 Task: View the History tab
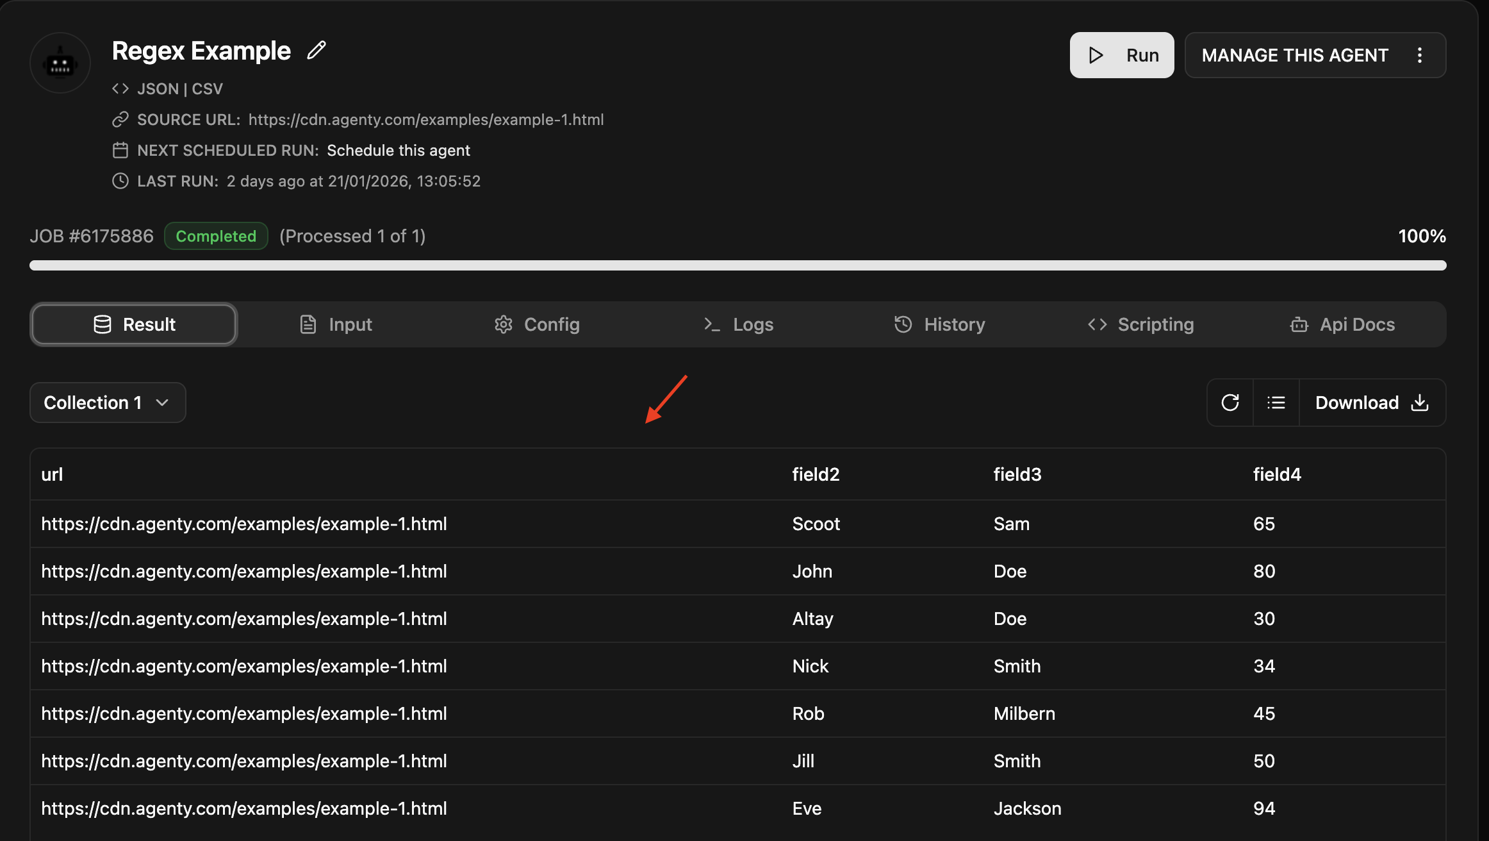tap(939, 324)
